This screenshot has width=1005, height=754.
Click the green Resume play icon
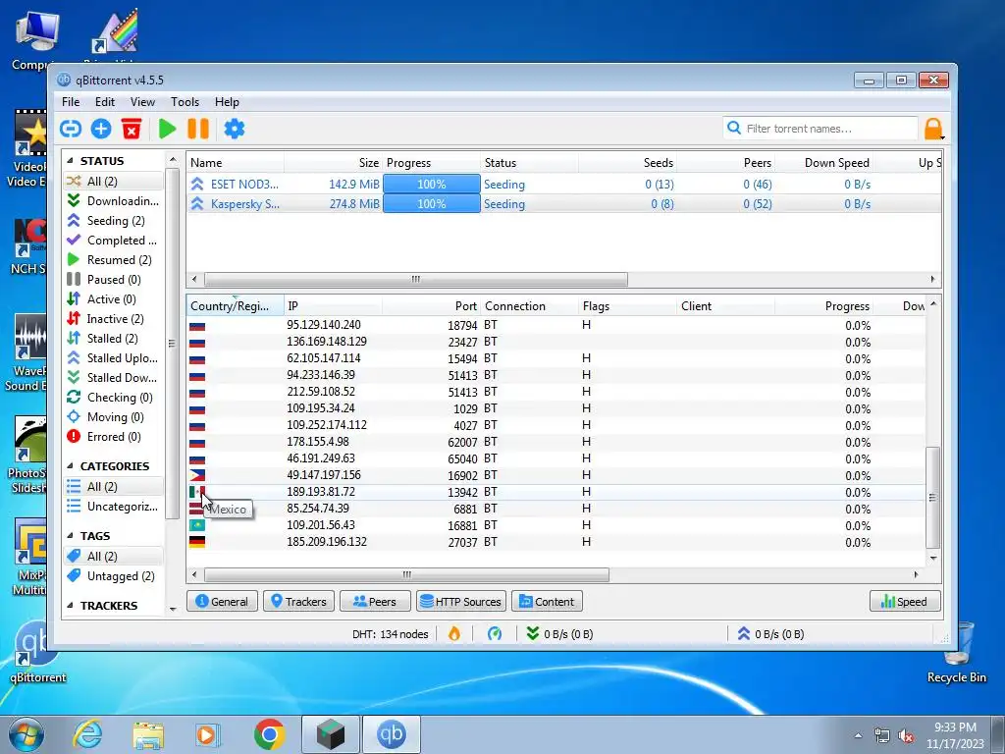[x=167, y=129]
